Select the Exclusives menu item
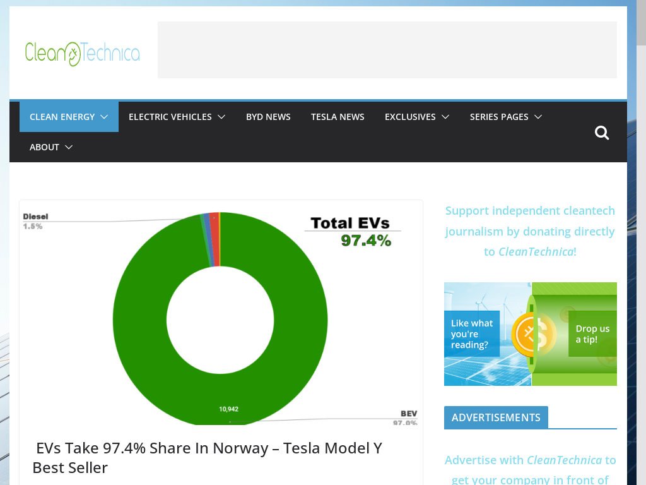Screen dimensions: 646x485 (410, 117)
